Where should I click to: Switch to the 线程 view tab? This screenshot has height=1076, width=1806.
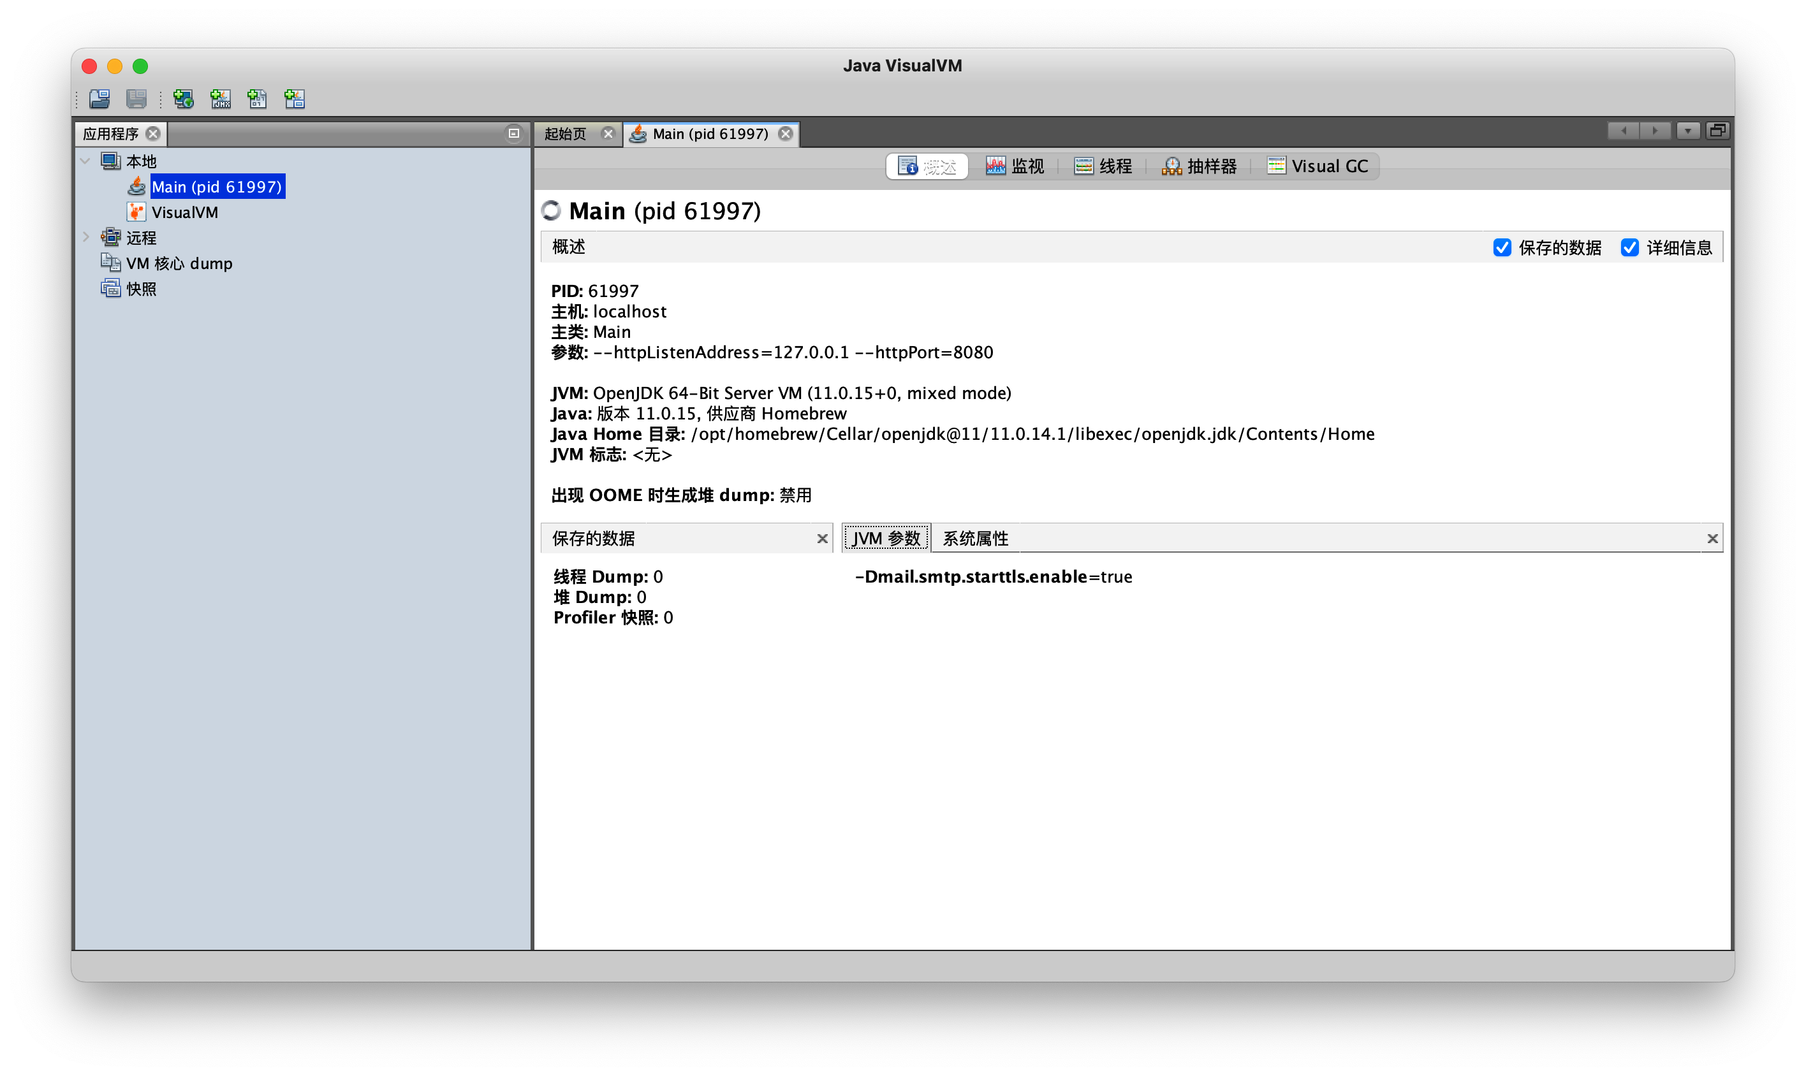1103,166
